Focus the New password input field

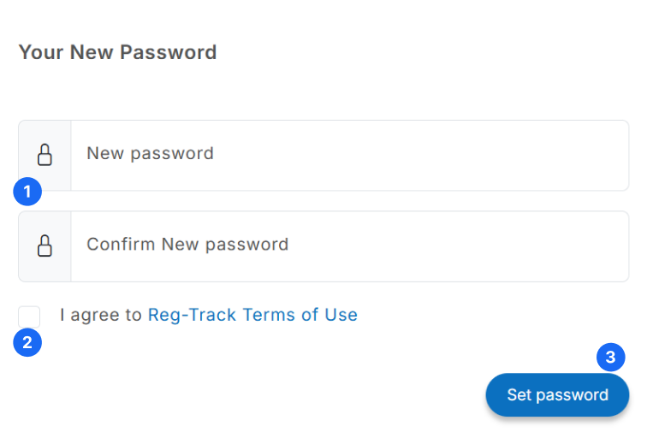(350, 156)
